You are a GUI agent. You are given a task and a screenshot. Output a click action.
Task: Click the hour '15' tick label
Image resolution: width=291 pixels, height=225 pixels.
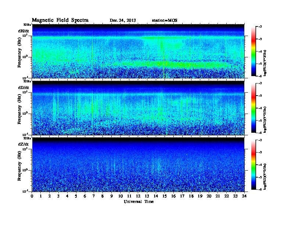(x=165, y=196)
